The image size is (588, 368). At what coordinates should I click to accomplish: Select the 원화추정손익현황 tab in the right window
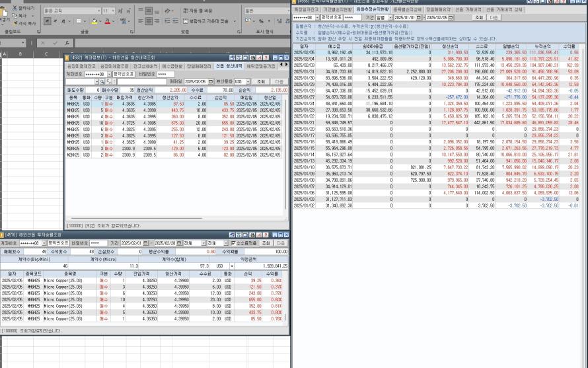[372, 9]
